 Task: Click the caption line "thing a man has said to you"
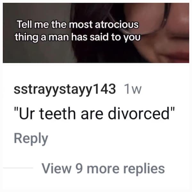pyautogui.click(x=77, y=37)
